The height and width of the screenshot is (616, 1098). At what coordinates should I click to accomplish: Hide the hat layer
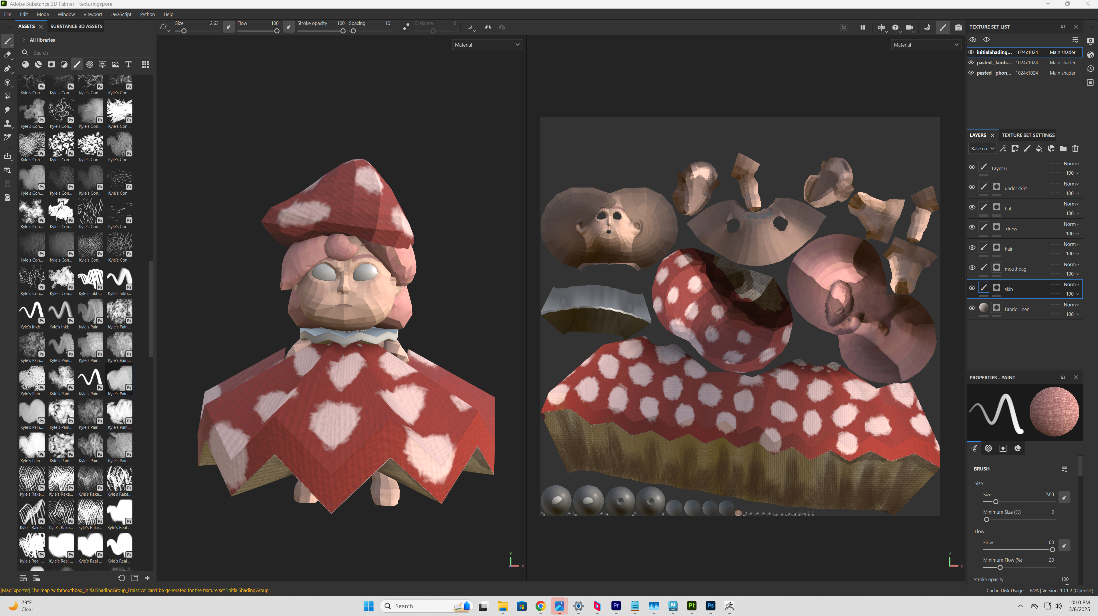tap(972, 208)
